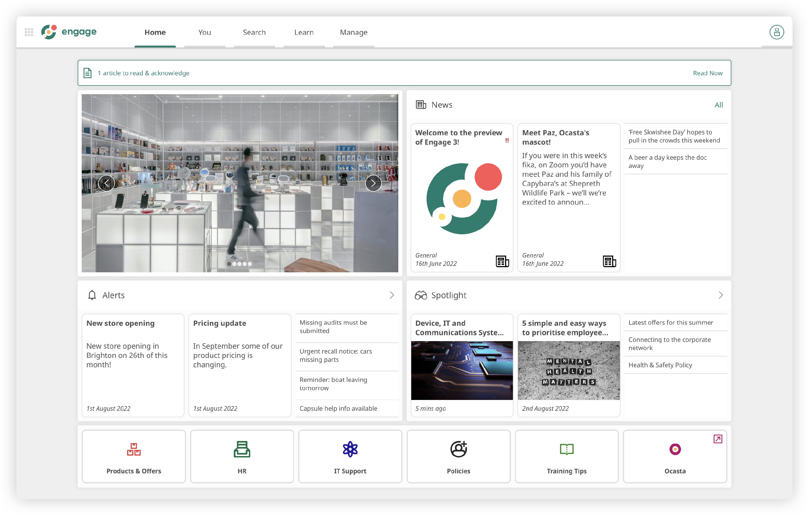809x516 pixels.
Task: Click the Read Now link
Action: [x=708, y=73]
